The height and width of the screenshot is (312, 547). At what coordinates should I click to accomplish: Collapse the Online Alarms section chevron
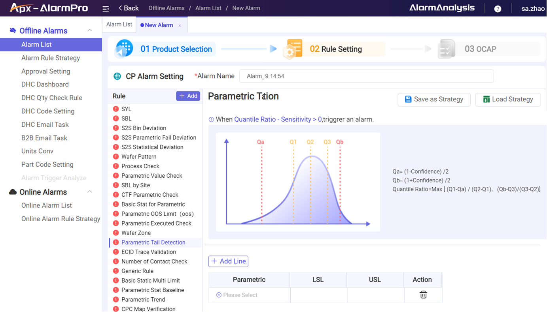(x=90, y=192)
